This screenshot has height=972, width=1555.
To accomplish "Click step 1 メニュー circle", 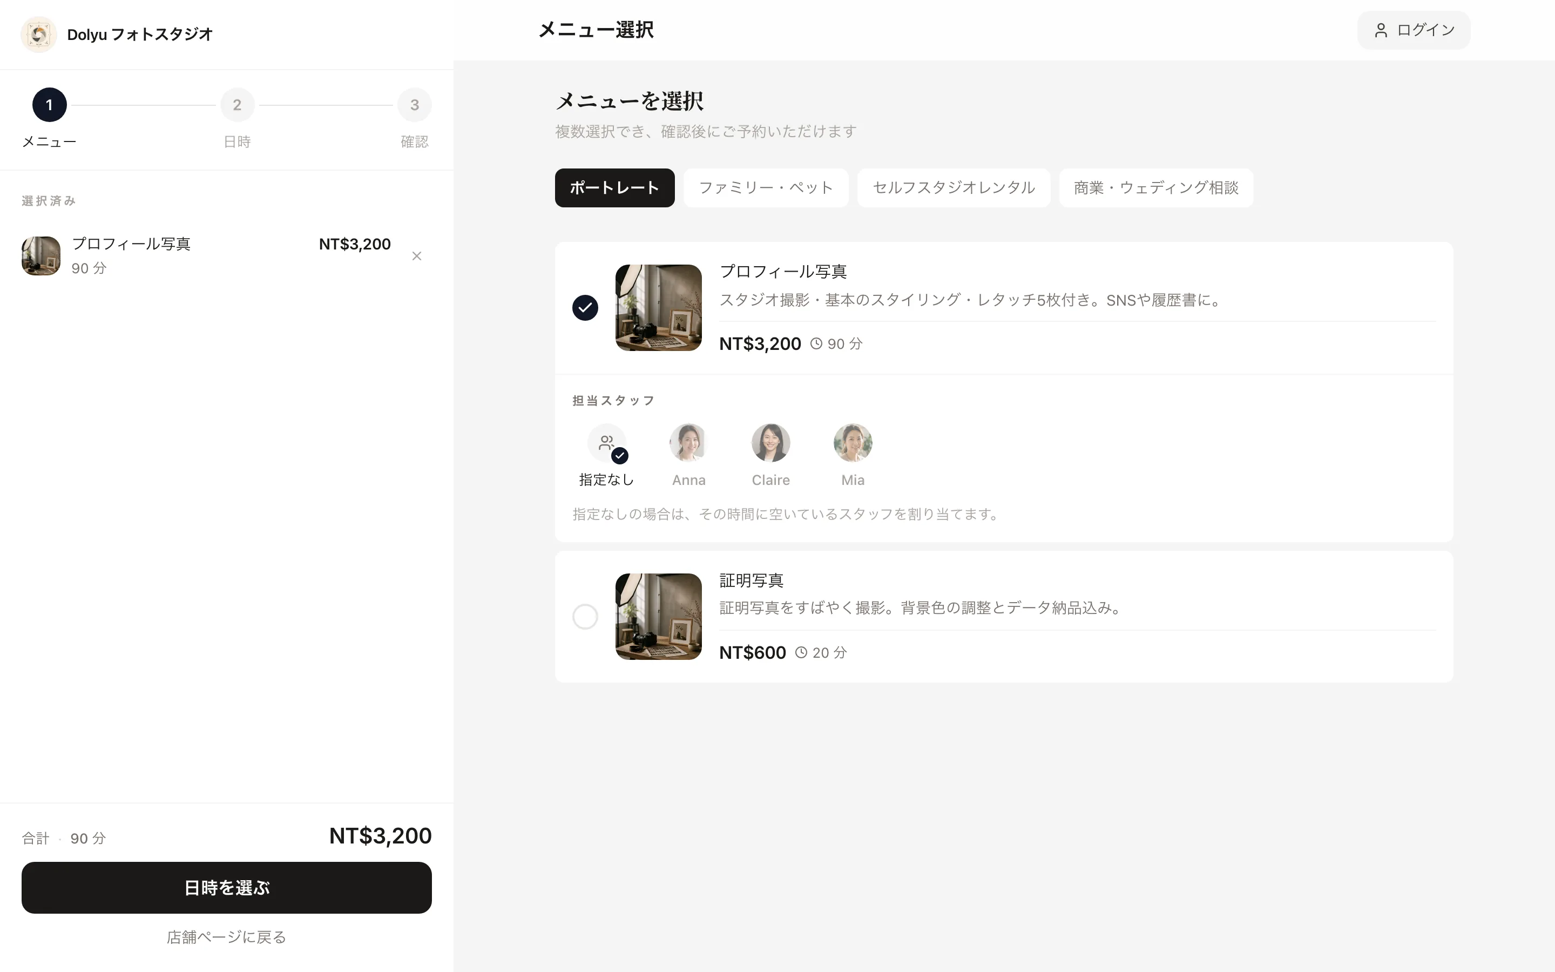I will 50,105.
